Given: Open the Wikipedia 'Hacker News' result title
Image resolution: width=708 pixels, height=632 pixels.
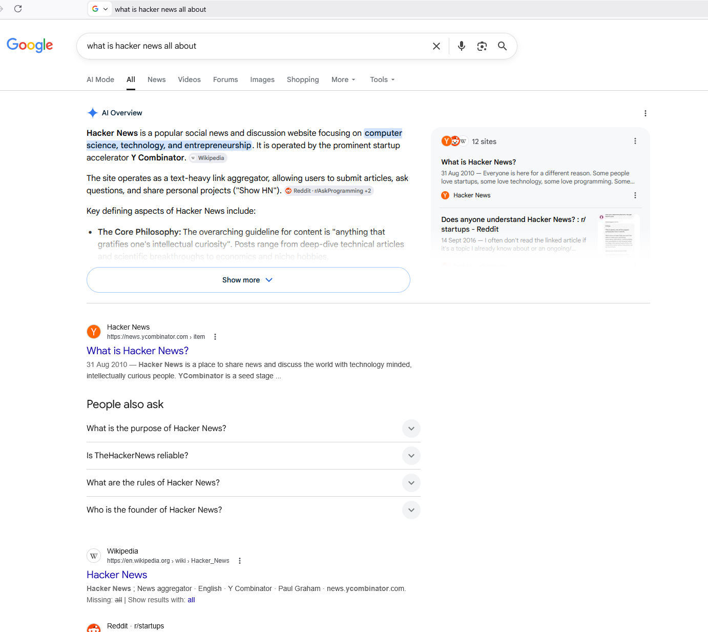Looking at the screenshot, I should (x=117, y=575).
